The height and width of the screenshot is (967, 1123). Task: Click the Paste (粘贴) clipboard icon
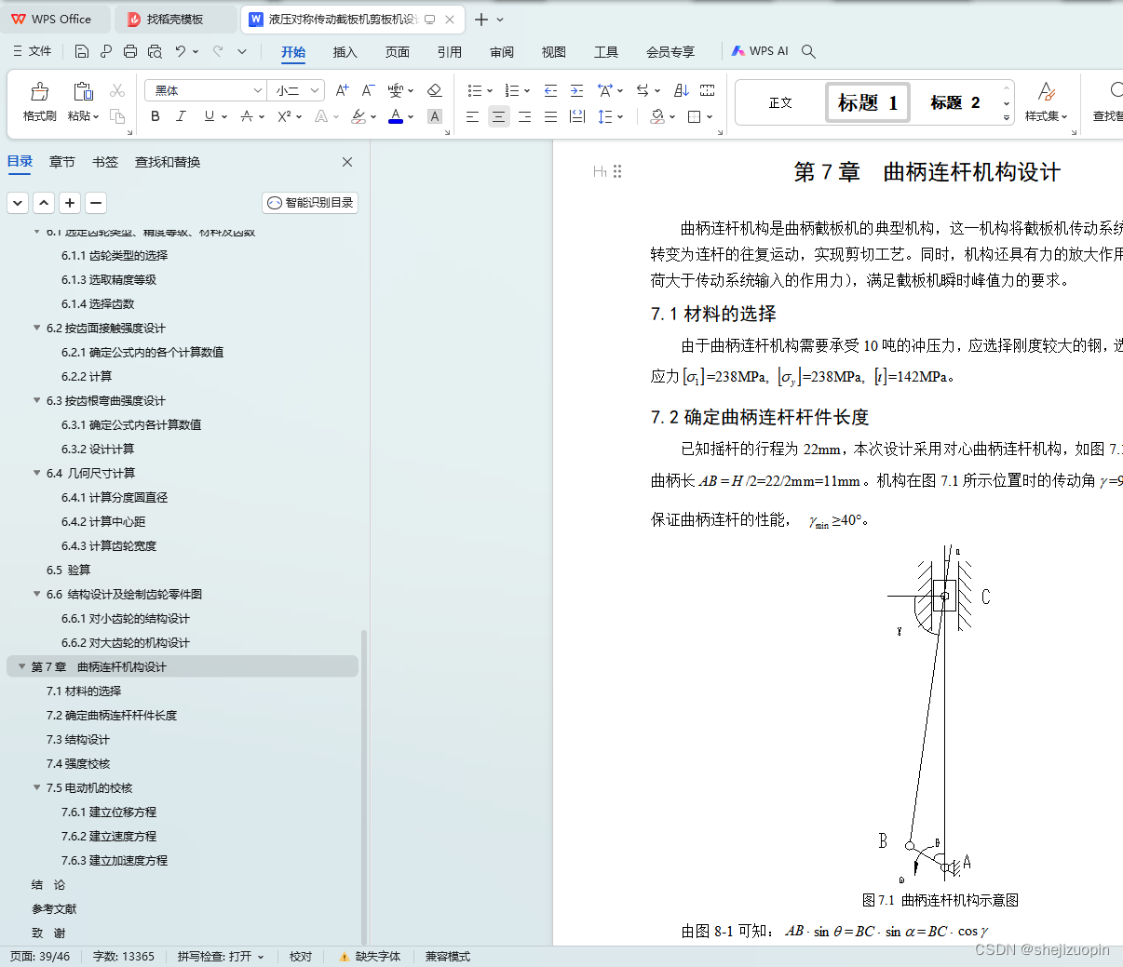coord(83,91)
